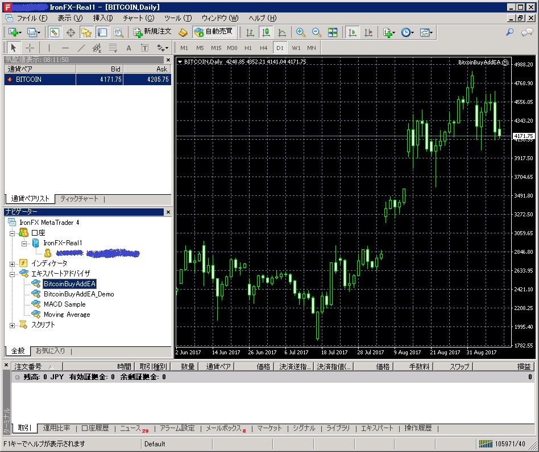Open MetaEditor yellow diamond icon
The image size is (539, 452).
(183, 32)
